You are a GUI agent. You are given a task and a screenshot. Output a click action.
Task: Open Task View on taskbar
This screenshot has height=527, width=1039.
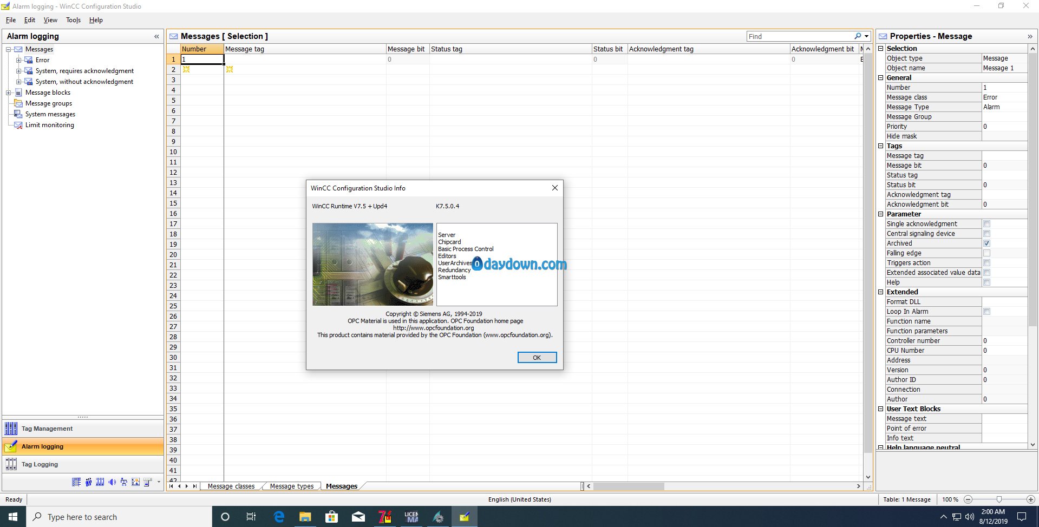coord(251,517)
